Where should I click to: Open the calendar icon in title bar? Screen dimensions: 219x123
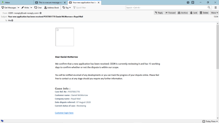pyautogui.click(x=188, y=2)
